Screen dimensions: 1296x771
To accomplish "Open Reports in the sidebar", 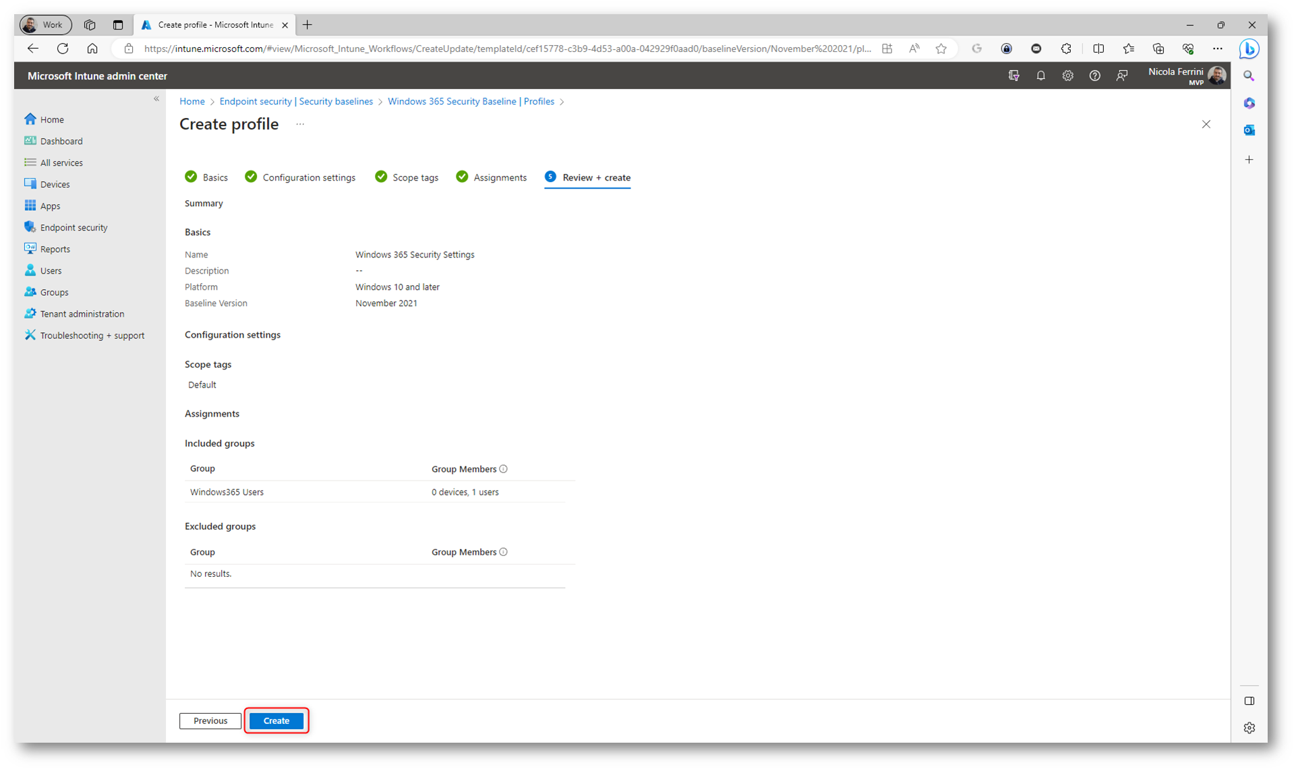I will 55,249.
